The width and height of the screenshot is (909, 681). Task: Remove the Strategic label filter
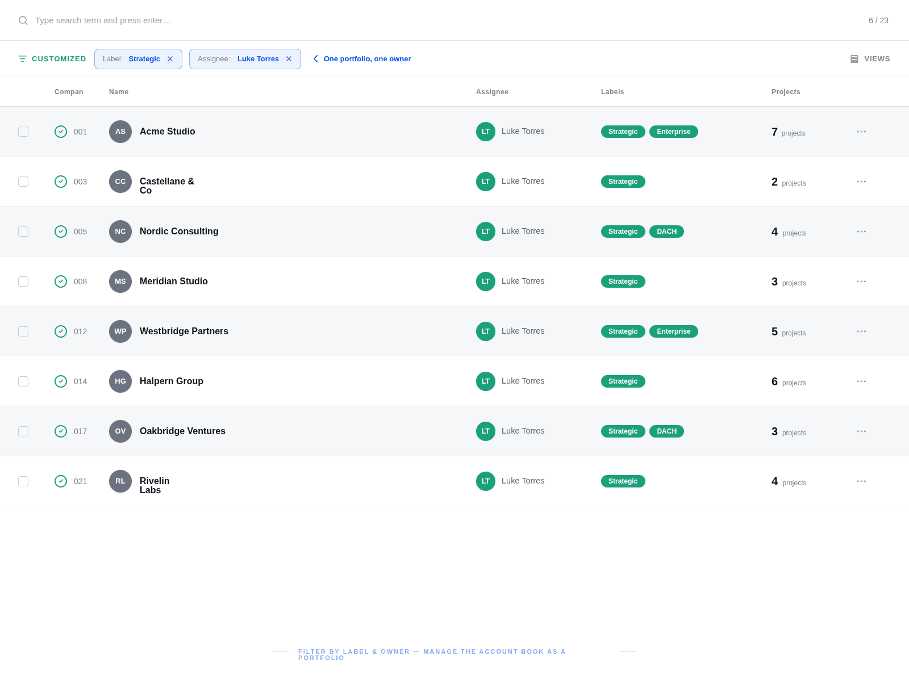170,59
